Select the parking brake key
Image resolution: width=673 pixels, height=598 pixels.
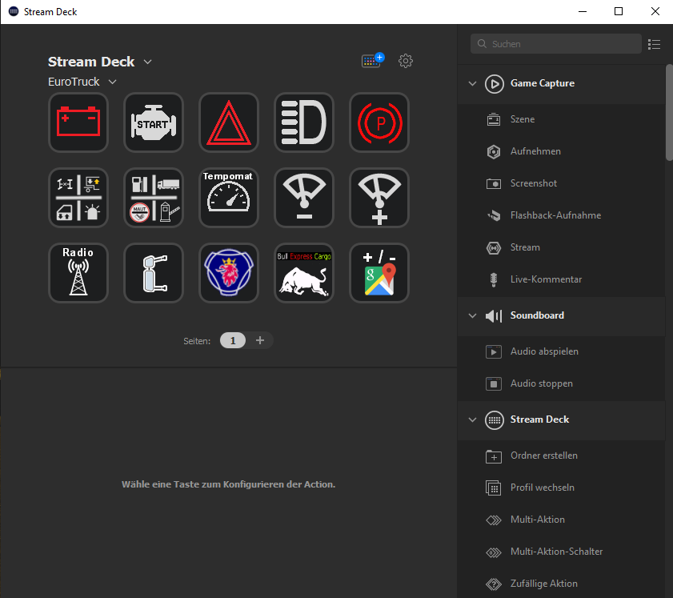379,122
